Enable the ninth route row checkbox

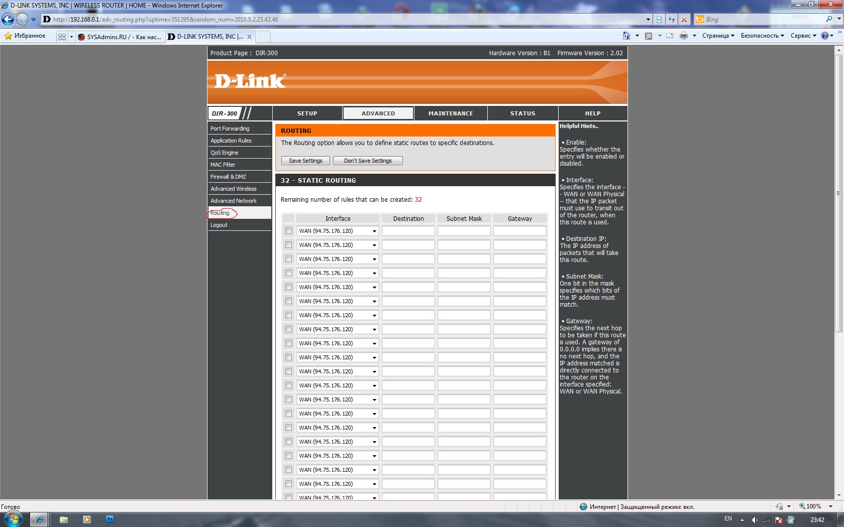click(x=288, y=343)
